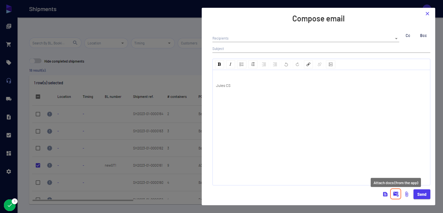Open the truck icon in the sidebar
443x213 pixels.
tap(9, 99)
